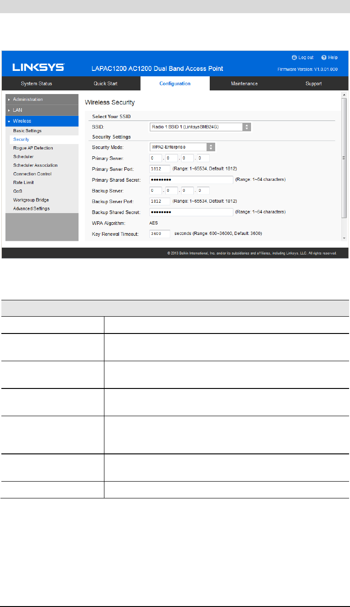The width and height of the screenshot is (350, 607).
Task: Click the WPA Algorithm AES value
Action: (154, 223)
